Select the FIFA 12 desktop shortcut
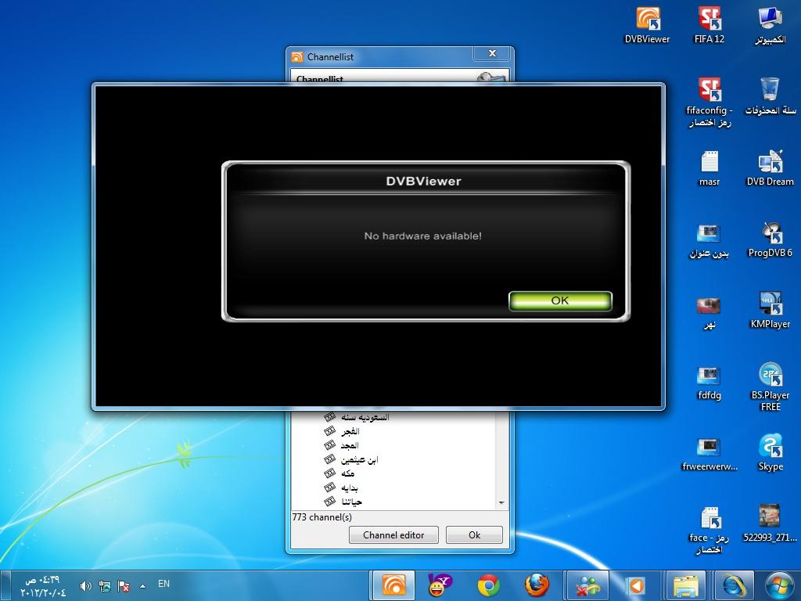The image size is (801, 601). 709,26
